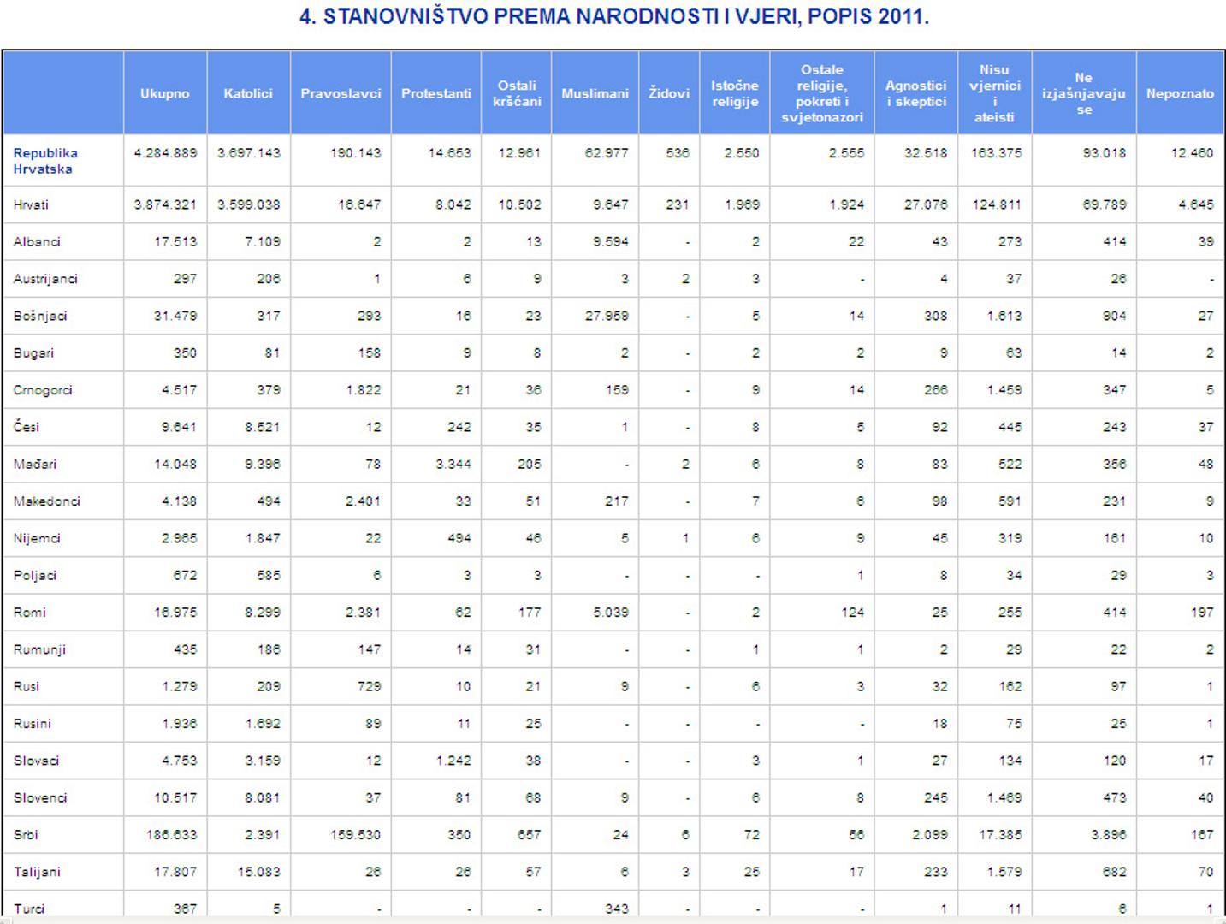
Task: Select the Muslimani column header
Action: (595, 93)
